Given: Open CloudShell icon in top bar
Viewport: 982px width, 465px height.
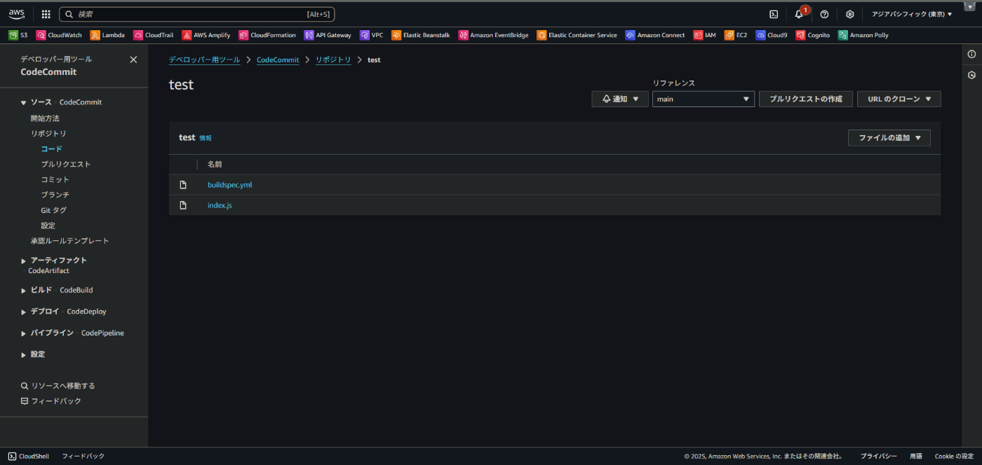Looking at the screenshot, I should click(x=774, y=14).
